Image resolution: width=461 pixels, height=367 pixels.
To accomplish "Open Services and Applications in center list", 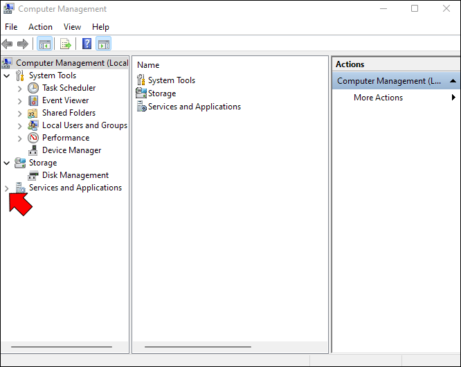I will pyautogui.click(x=194, y=107).
